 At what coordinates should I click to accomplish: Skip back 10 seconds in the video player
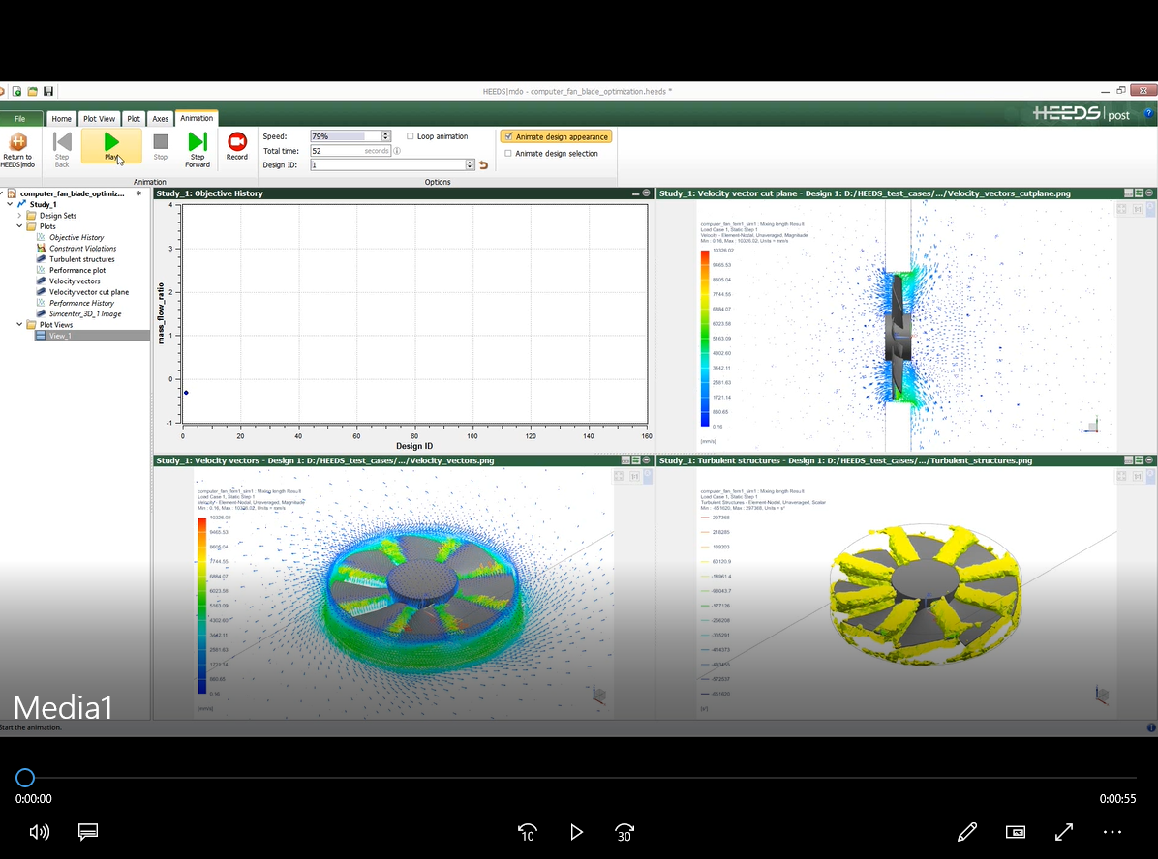click(x=527, y=833)
